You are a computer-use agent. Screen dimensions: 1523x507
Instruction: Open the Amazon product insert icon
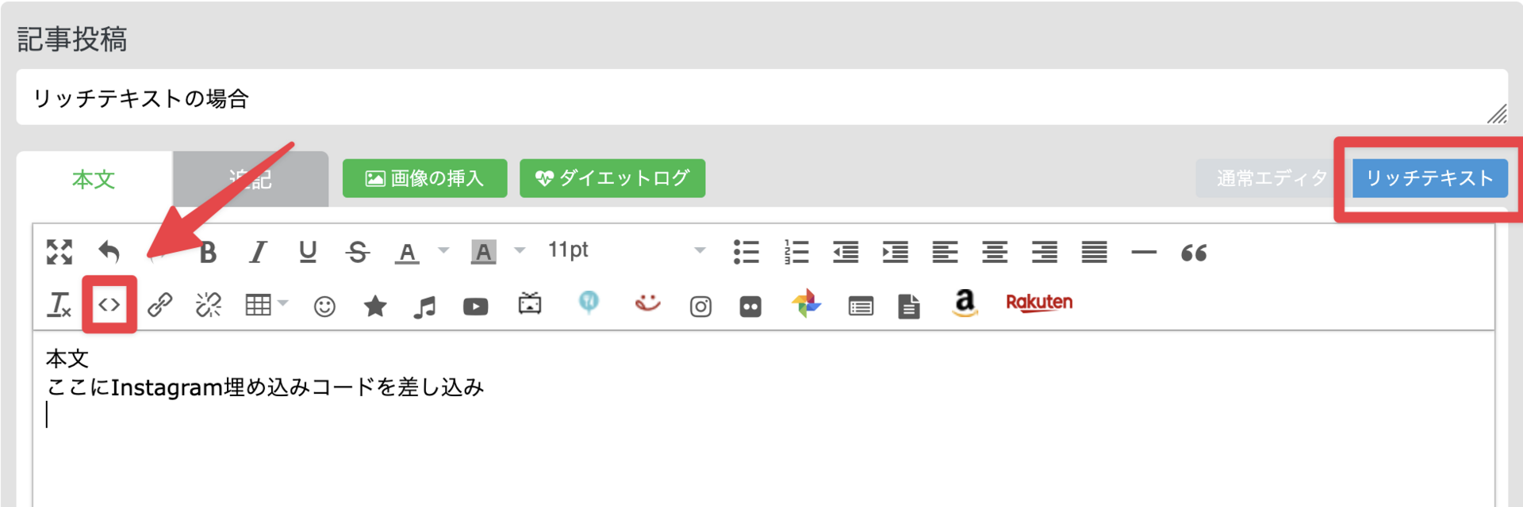click(965, 303)
